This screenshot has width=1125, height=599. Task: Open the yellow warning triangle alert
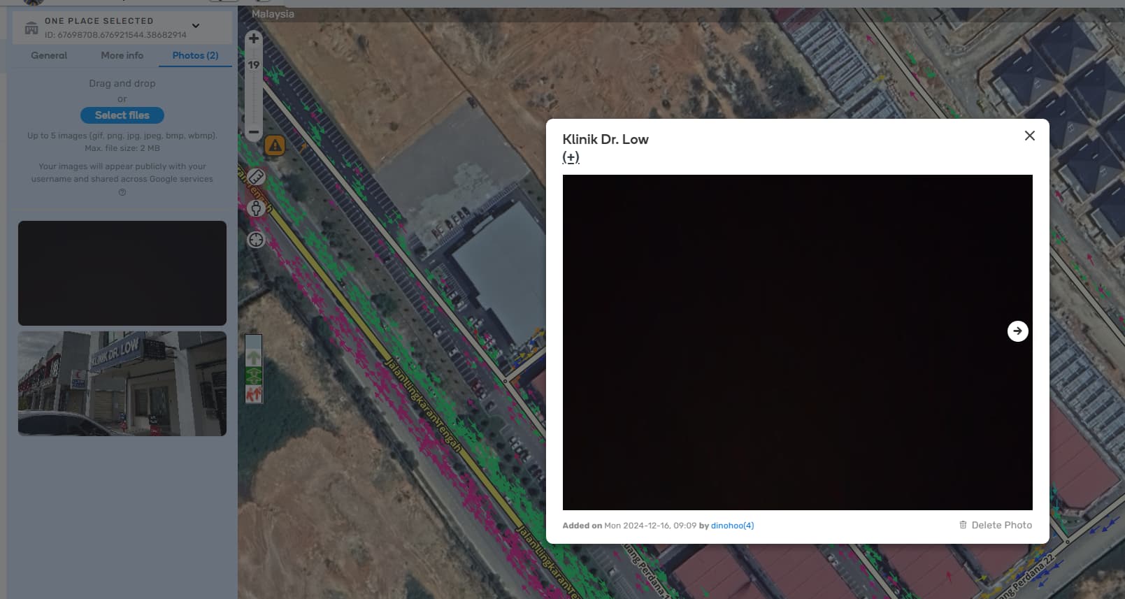point(275,145)
